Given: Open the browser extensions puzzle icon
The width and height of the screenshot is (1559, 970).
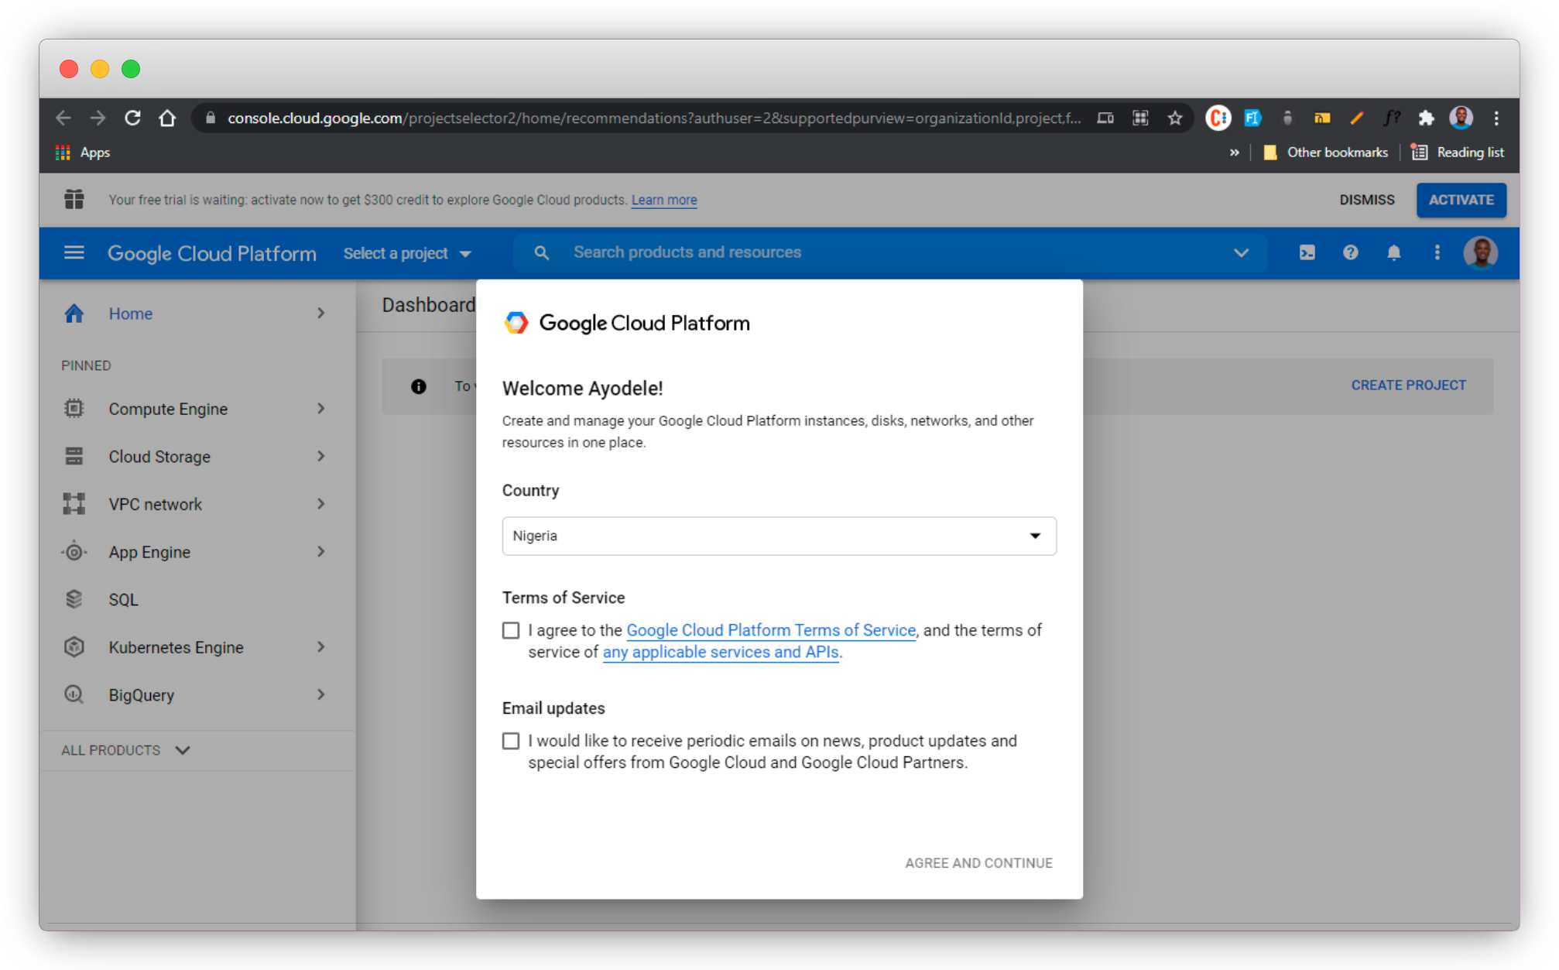Looking at the screenshot, I should point(1426,118).
